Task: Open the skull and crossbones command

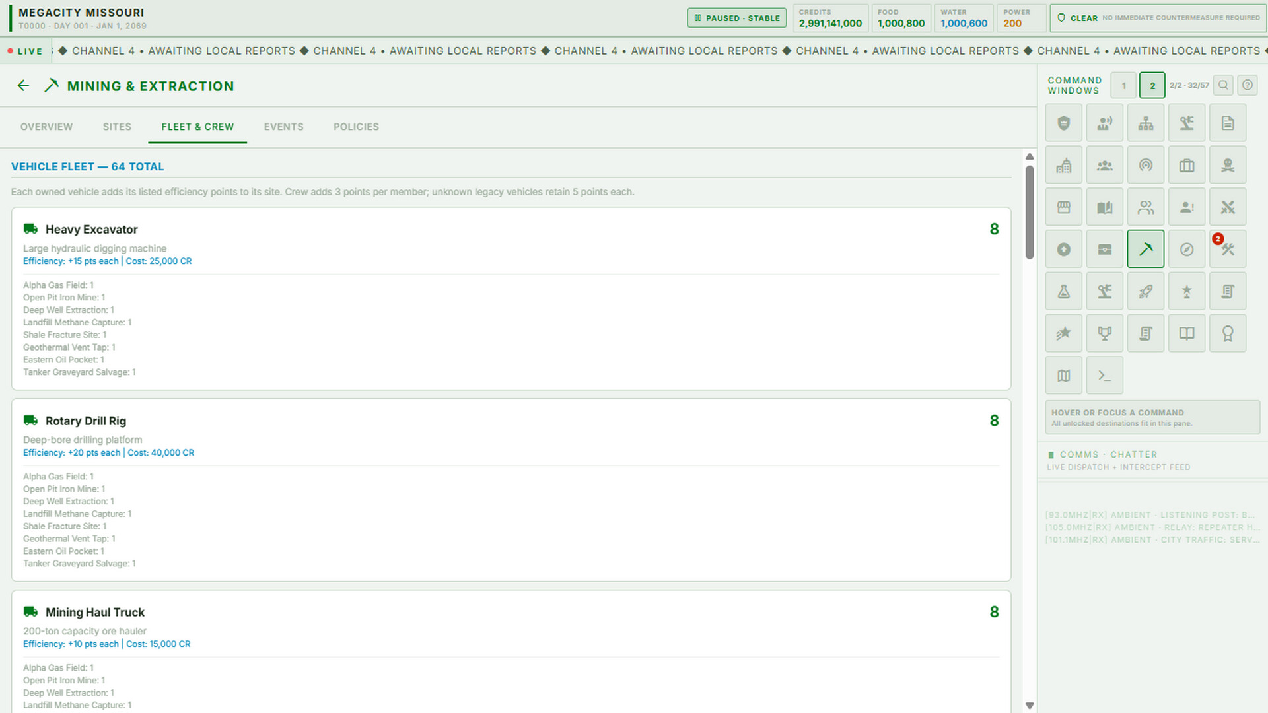Action: click(x=1227, y=165)
